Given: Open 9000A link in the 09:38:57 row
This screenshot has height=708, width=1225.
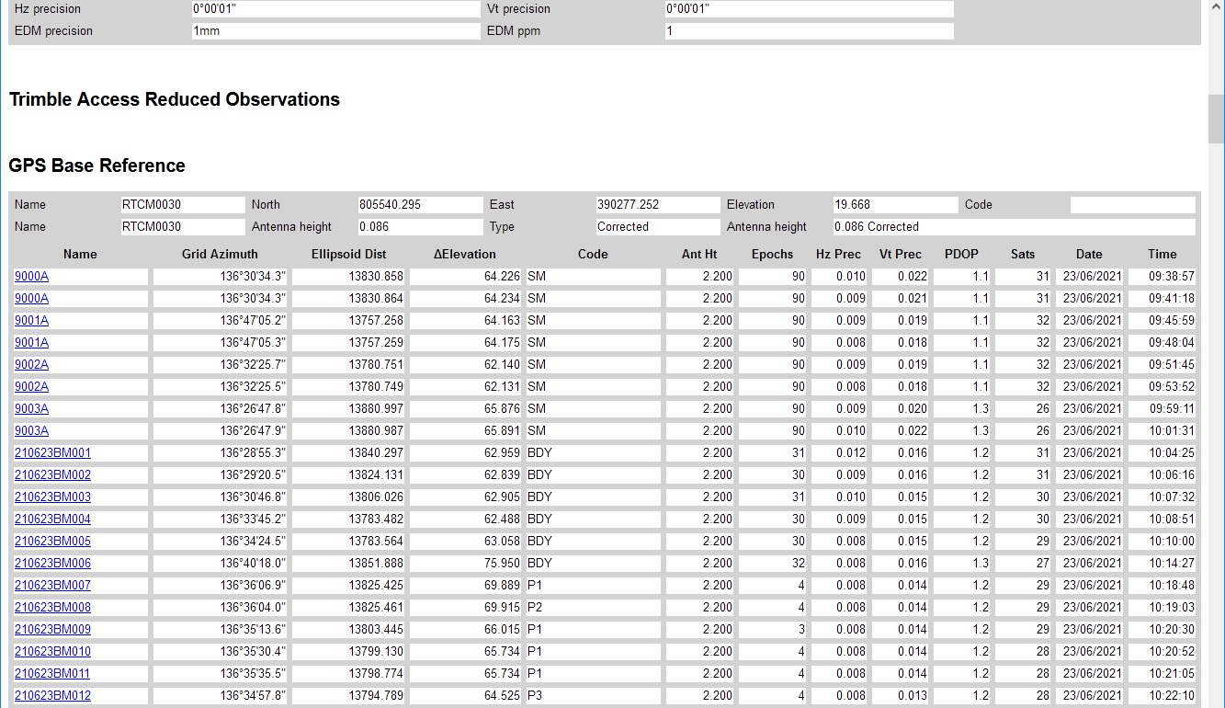Looking at the screenshot, I should (x=31, y=277).
